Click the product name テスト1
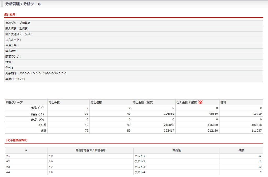 [140, 156]
